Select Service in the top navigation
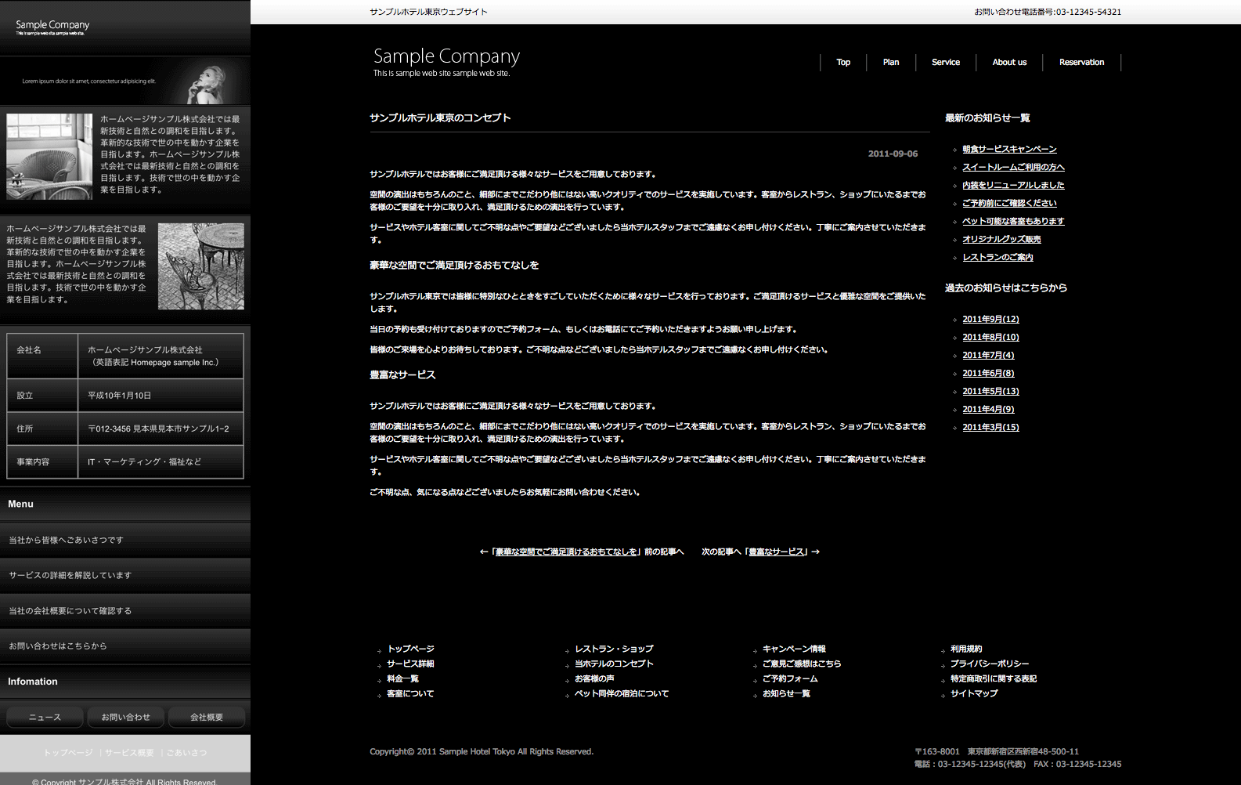 pos(945,63)
